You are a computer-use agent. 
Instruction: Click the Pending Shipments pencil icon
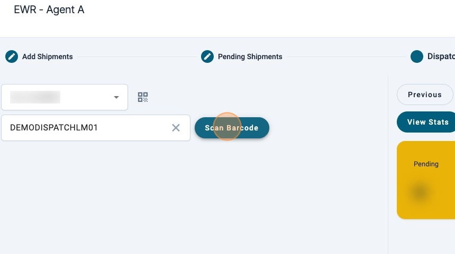pyautogui.click(x=207, y=57)
